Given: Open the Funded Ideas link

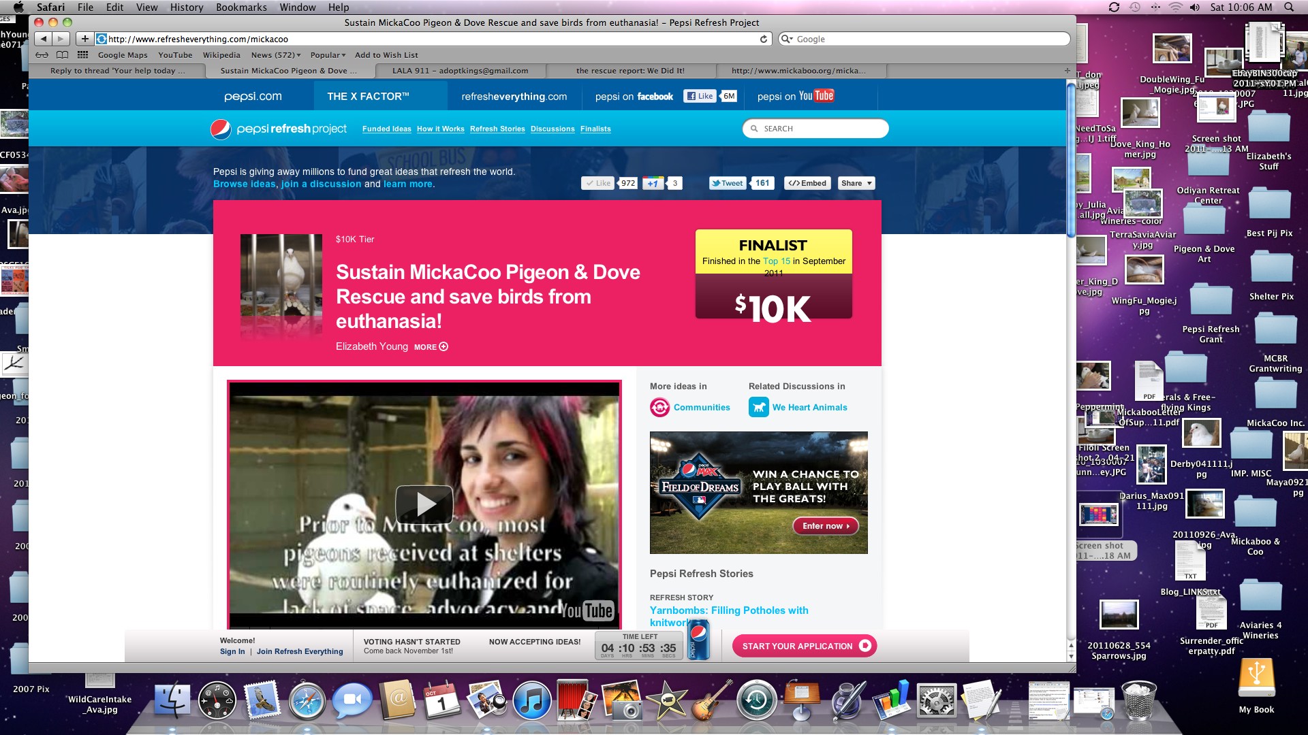Looking at the screenshot, I should (x=386, y=129).
